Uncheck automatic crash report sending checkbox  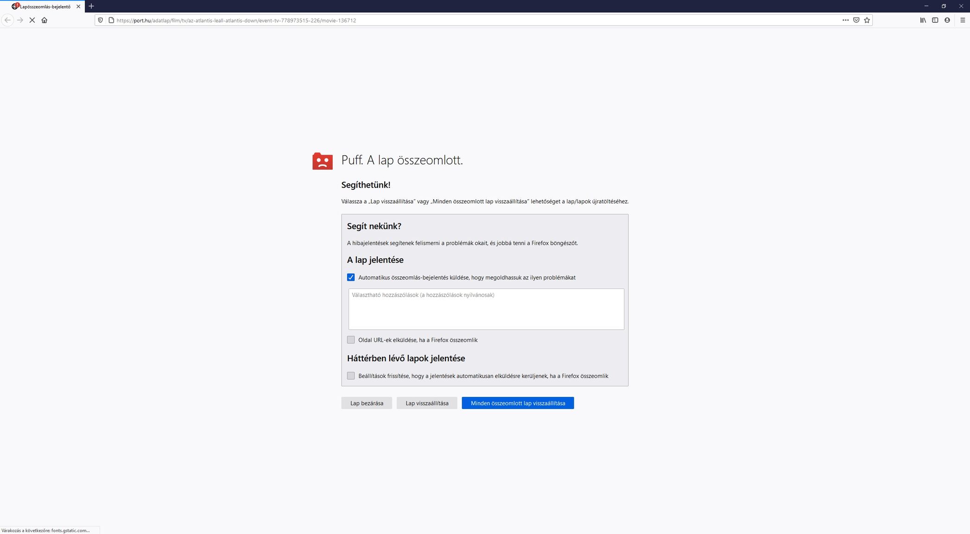(351, 277)
